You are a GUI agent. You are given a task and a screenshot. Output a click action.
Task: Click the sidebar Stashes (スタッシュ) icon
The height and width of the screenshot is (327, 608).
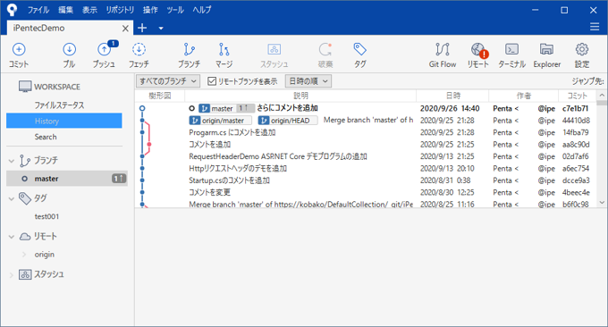(25, 274)
